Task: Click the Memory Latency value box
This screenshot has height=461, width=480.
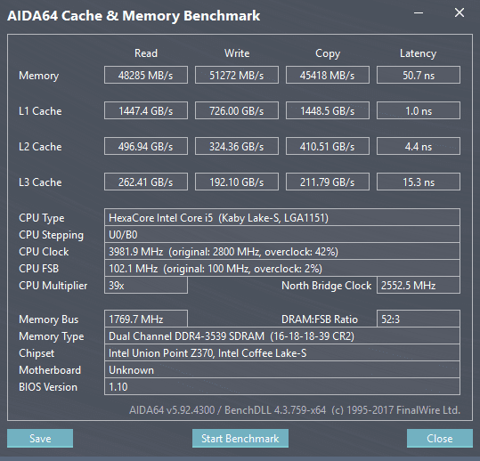Action: pos(419,75)
